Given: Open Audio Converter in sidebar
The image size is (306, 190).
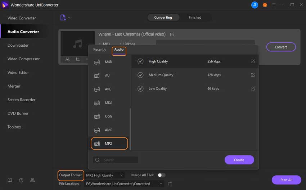Looking at the screenshot, I should [23, 32].
